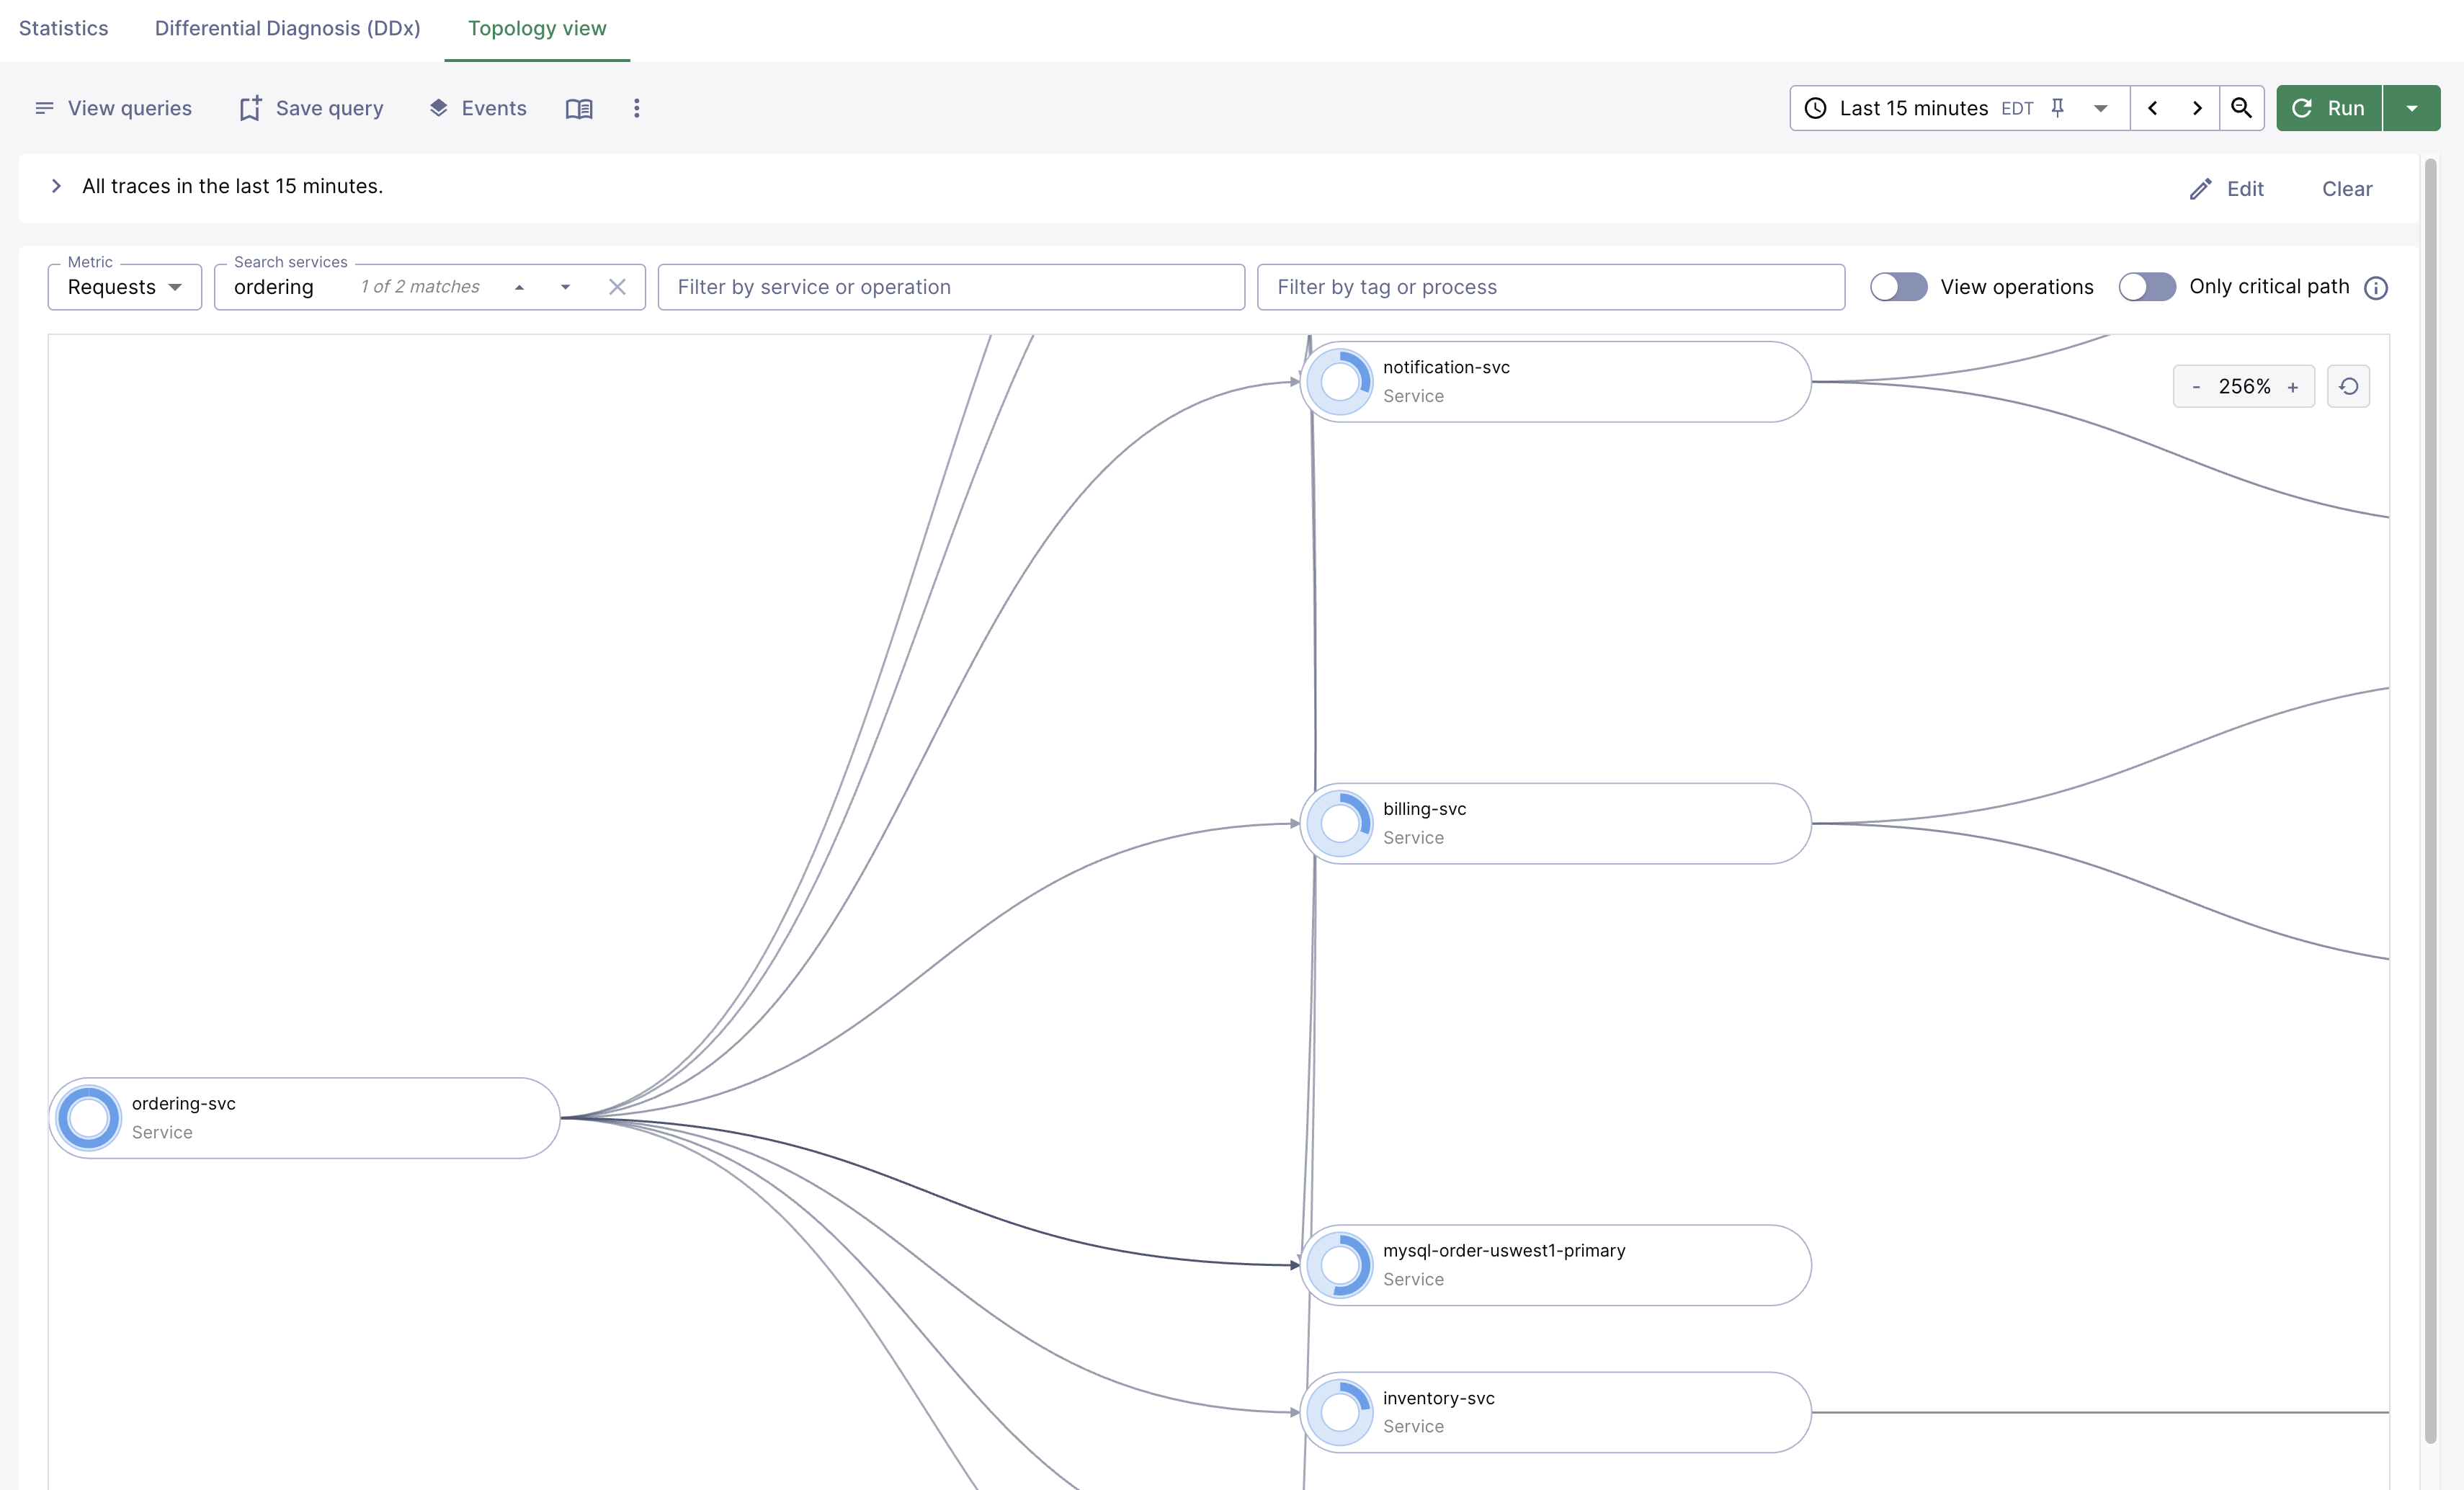Open the time range dropdown arrow

point(2099,108)
